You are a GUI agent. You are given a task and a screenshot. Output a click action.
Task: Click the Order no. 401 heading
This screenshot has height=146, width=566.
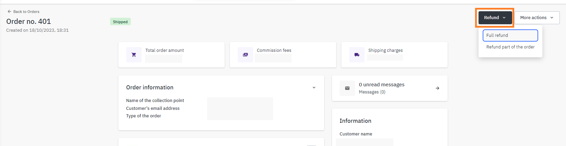[28, 21]
